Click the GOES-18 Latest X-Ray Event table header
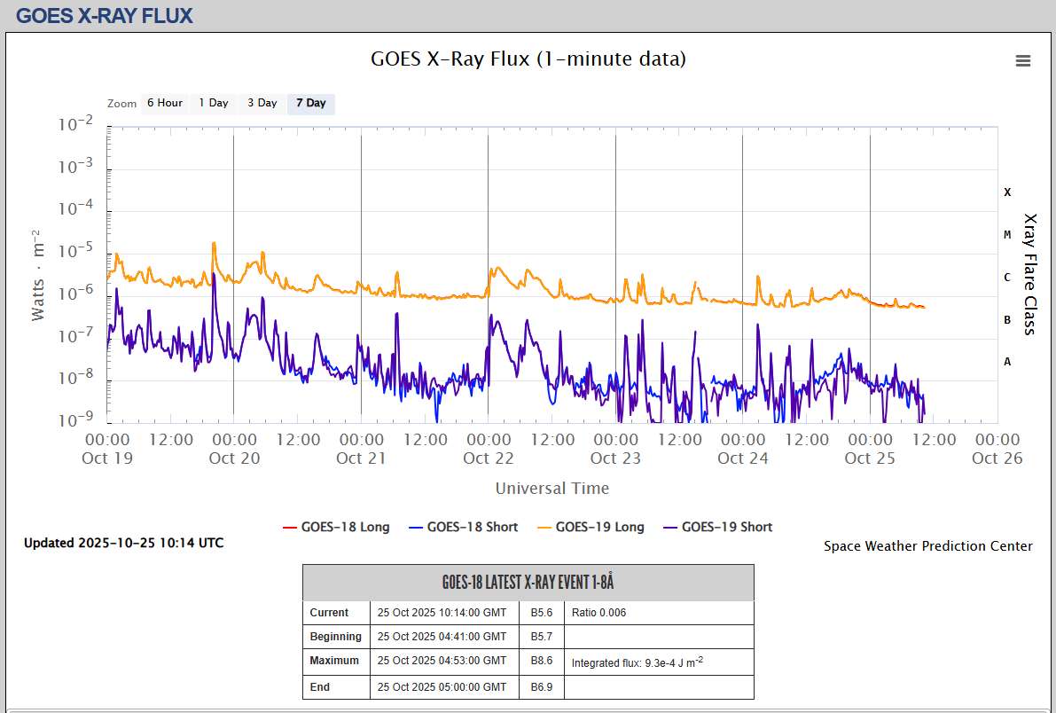This screenshot has width=1056, height=713. 528,583
